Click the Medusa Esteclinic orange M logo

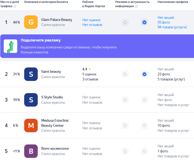tap(31, 125)
